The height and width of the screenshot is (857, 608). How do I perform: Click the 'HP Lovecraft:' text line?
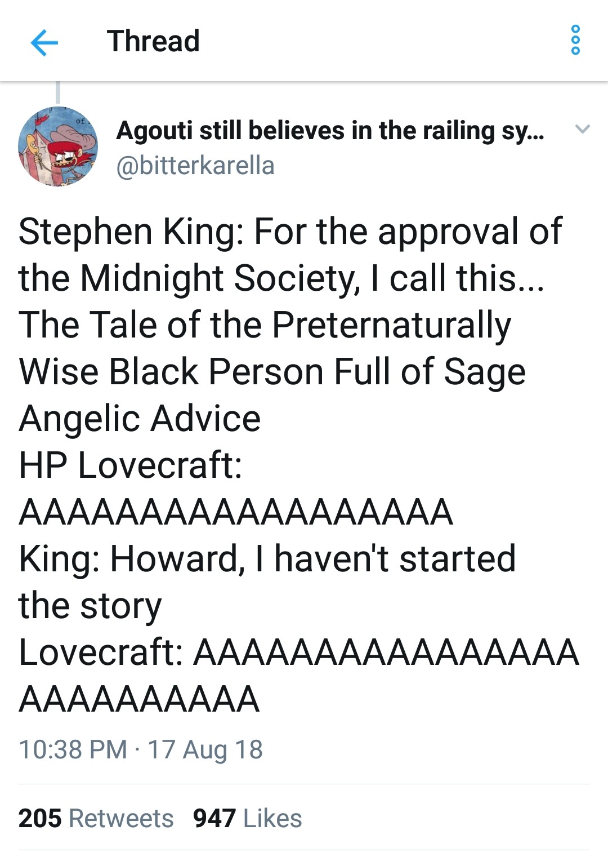pos(131,465)
